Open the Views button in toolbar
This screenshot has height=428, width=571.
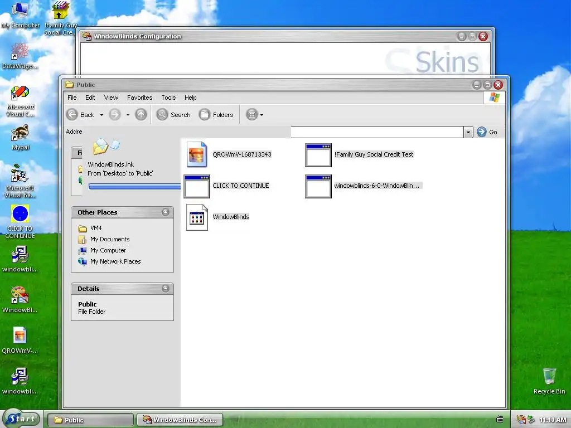(x=252, y=115)
